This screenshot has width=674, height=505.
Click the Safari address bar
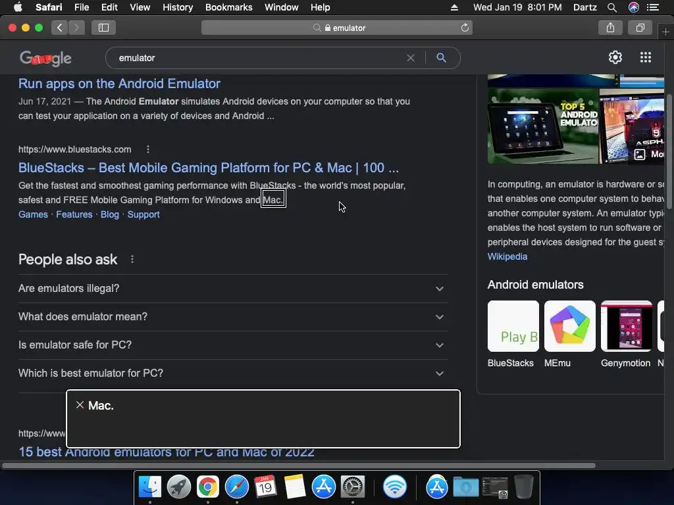tap(336, 28)
